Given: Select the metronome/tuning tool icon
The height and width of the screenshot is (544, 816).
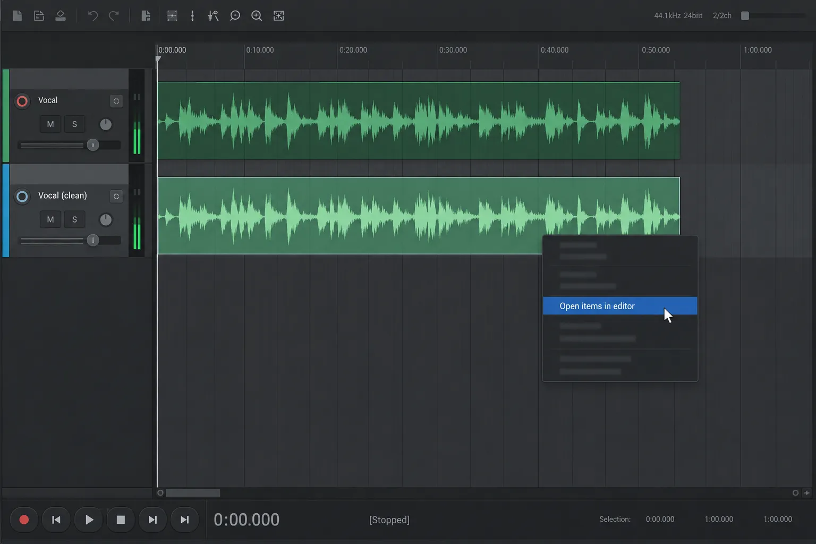Looking at the screenshot, I should (x=214, y=16).
